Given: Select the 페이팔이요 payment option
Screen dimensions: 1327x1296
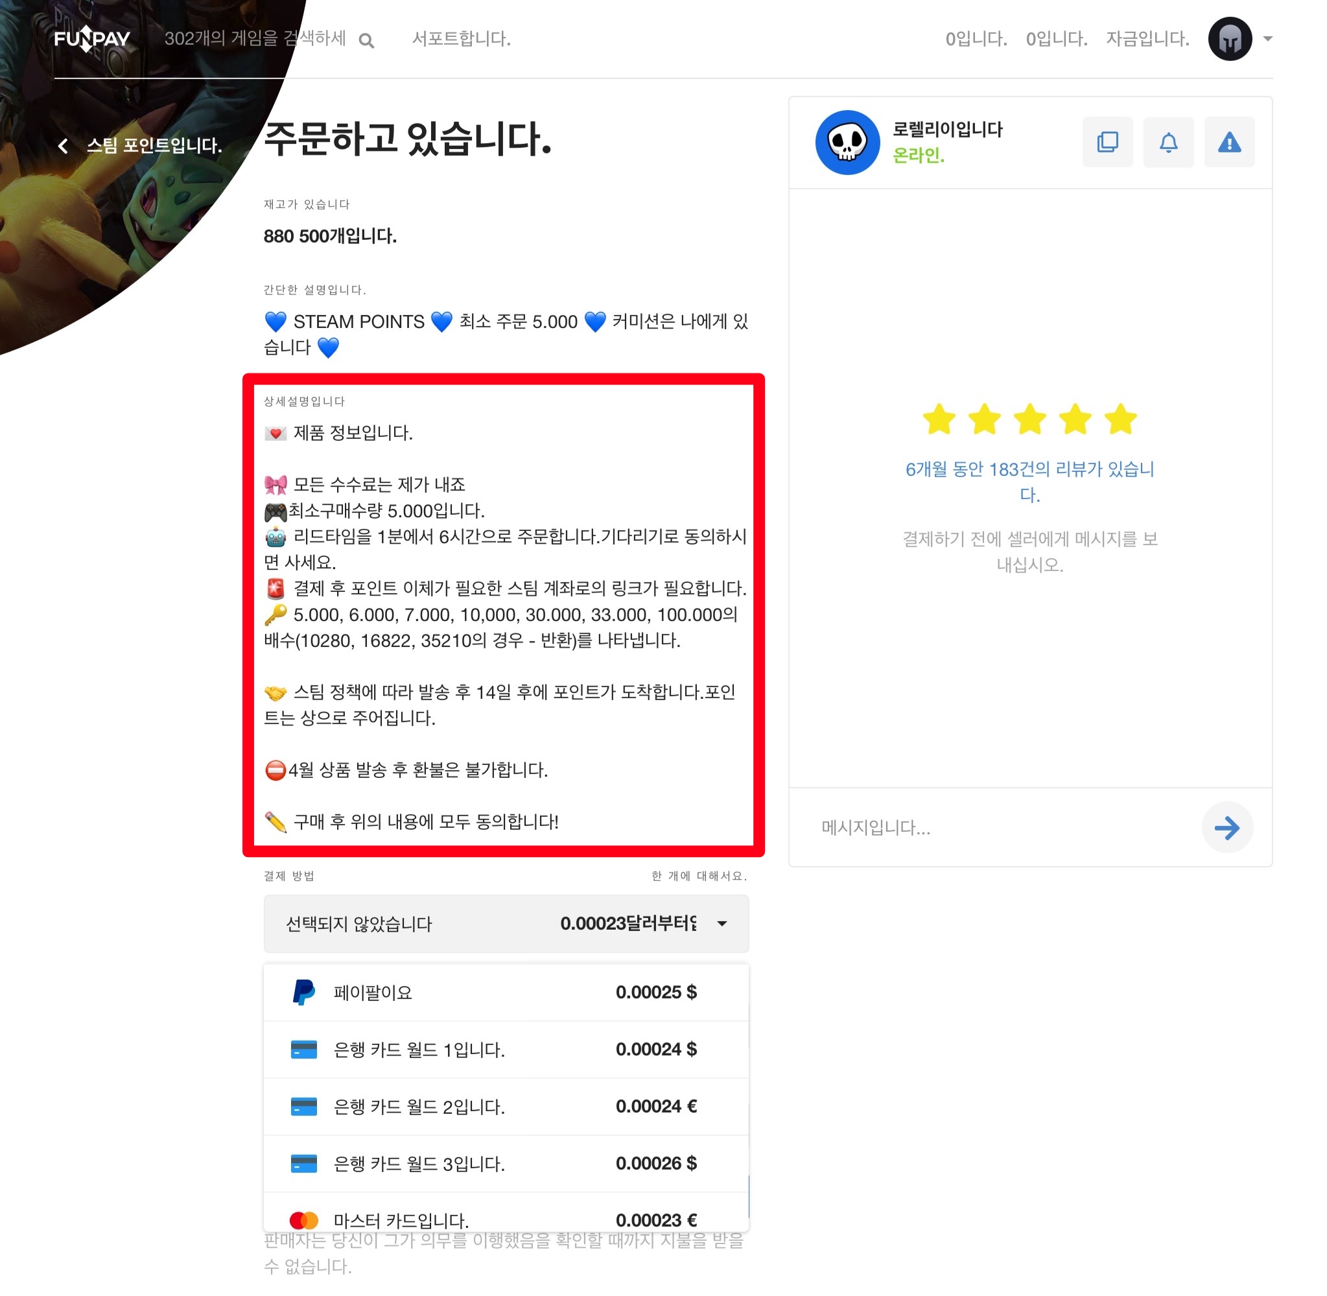Looking at the screenshot, I should (x=506, y=993).
